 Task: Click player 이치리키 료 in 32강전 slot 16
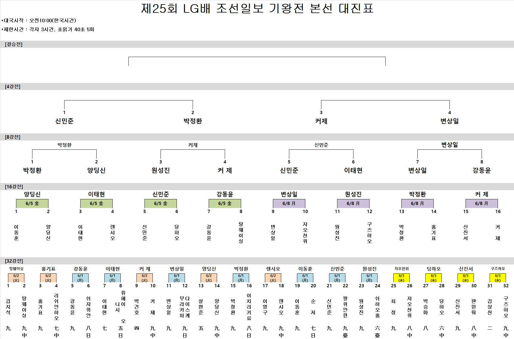(x=249, y=307)
